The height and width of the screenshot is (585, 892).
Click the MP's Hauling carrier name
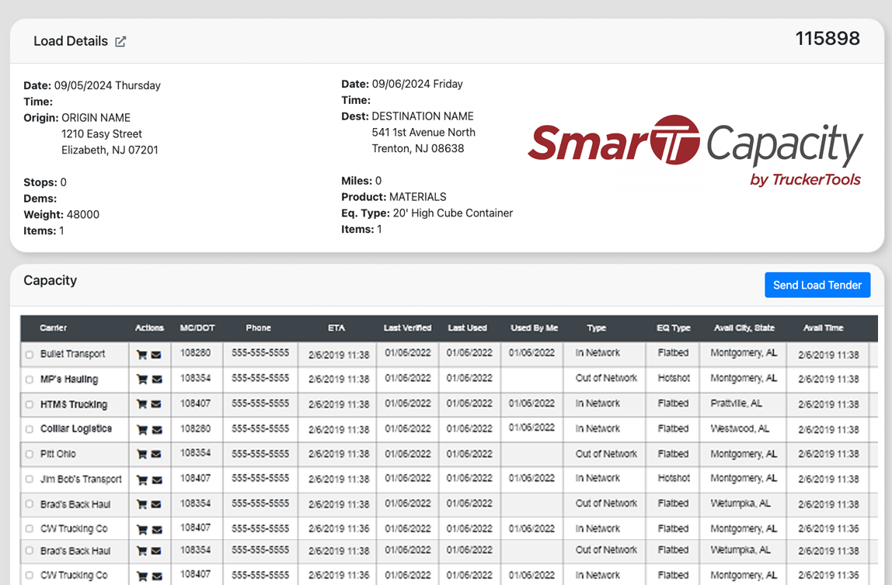point(69,379)
